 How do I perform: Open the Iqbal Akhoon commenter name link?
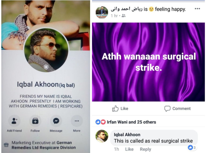tap(127, 135)
